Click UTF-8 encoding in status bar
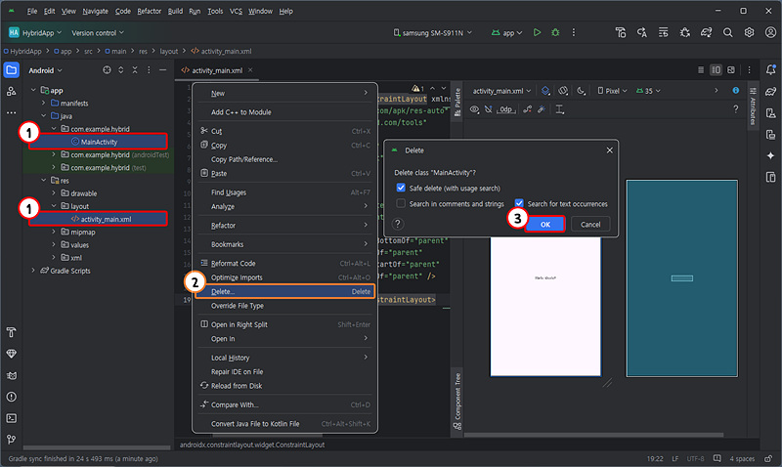The image size is (782, 467). (x=695, y=458)
